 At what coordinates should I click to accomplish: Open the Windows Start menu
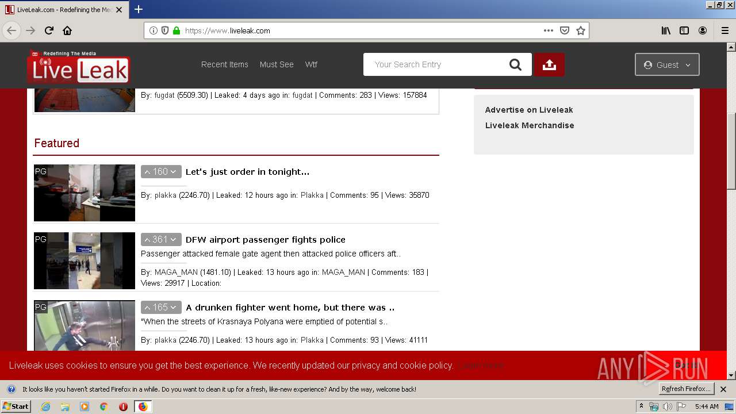(x=16, y=407)
